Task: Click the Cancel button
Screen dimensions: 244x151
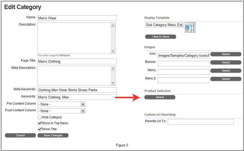Action: tap(20, 135)
